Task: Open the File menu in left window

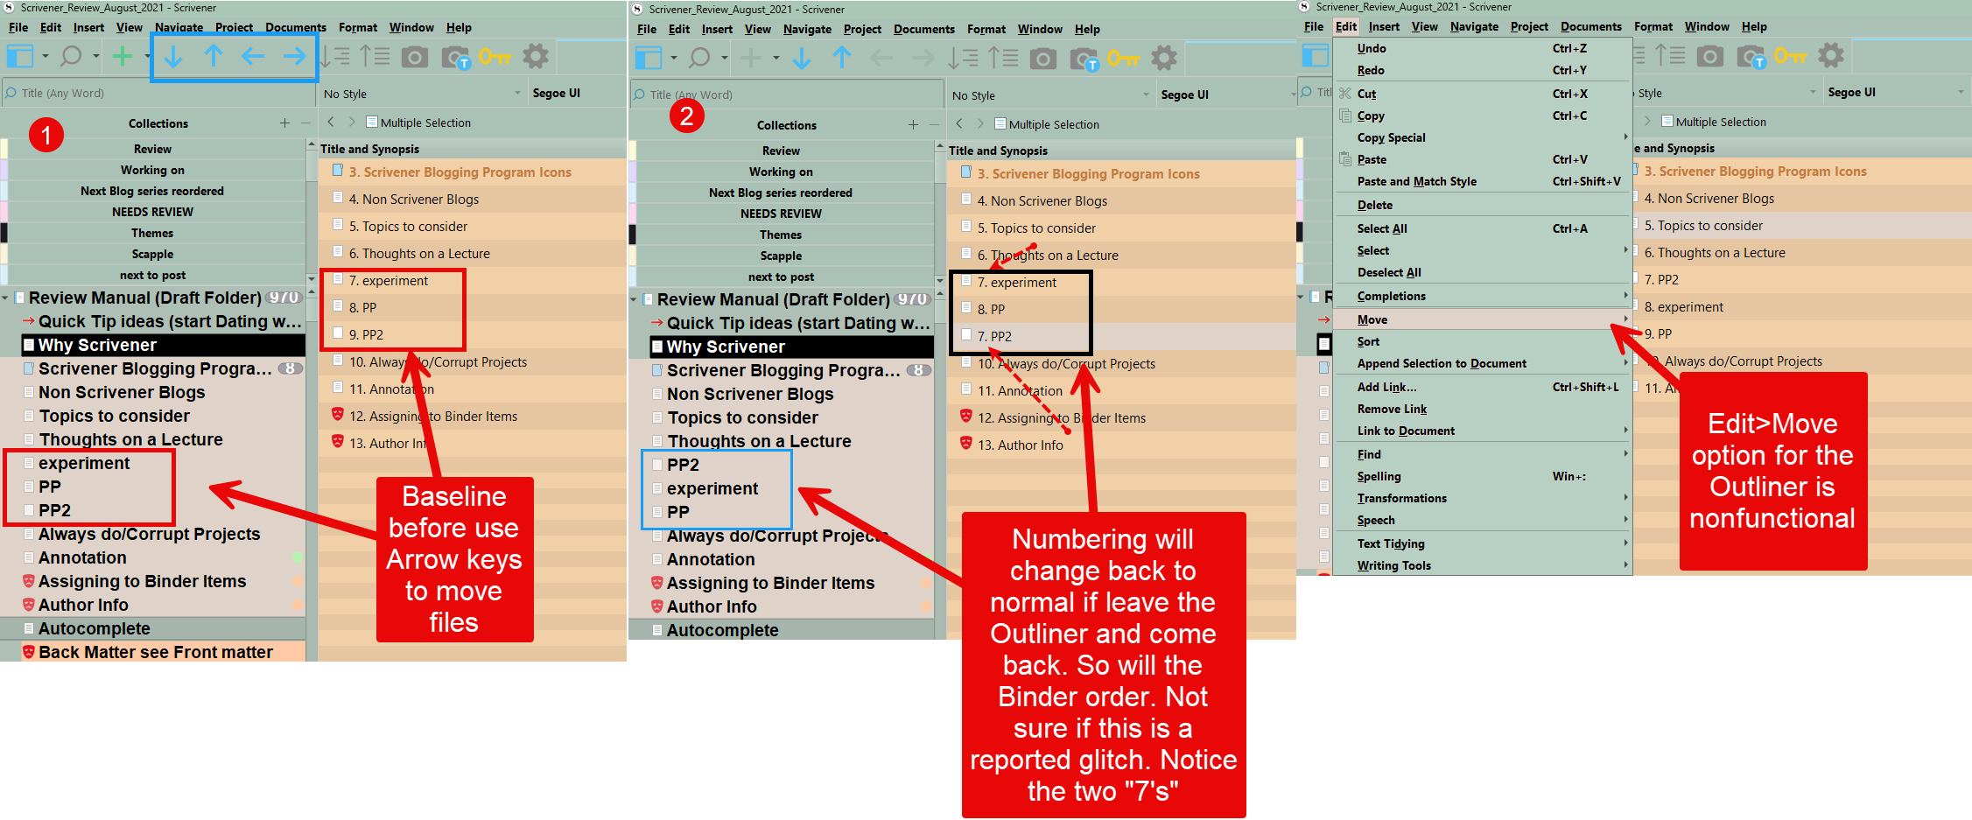Action: point(18,27)
